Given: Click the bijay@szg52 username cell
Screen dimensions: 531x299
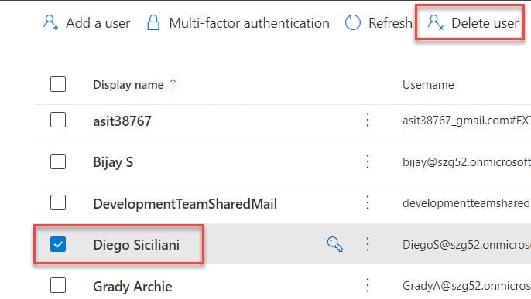Looking at the screenshot, I should tap(467, 162).
